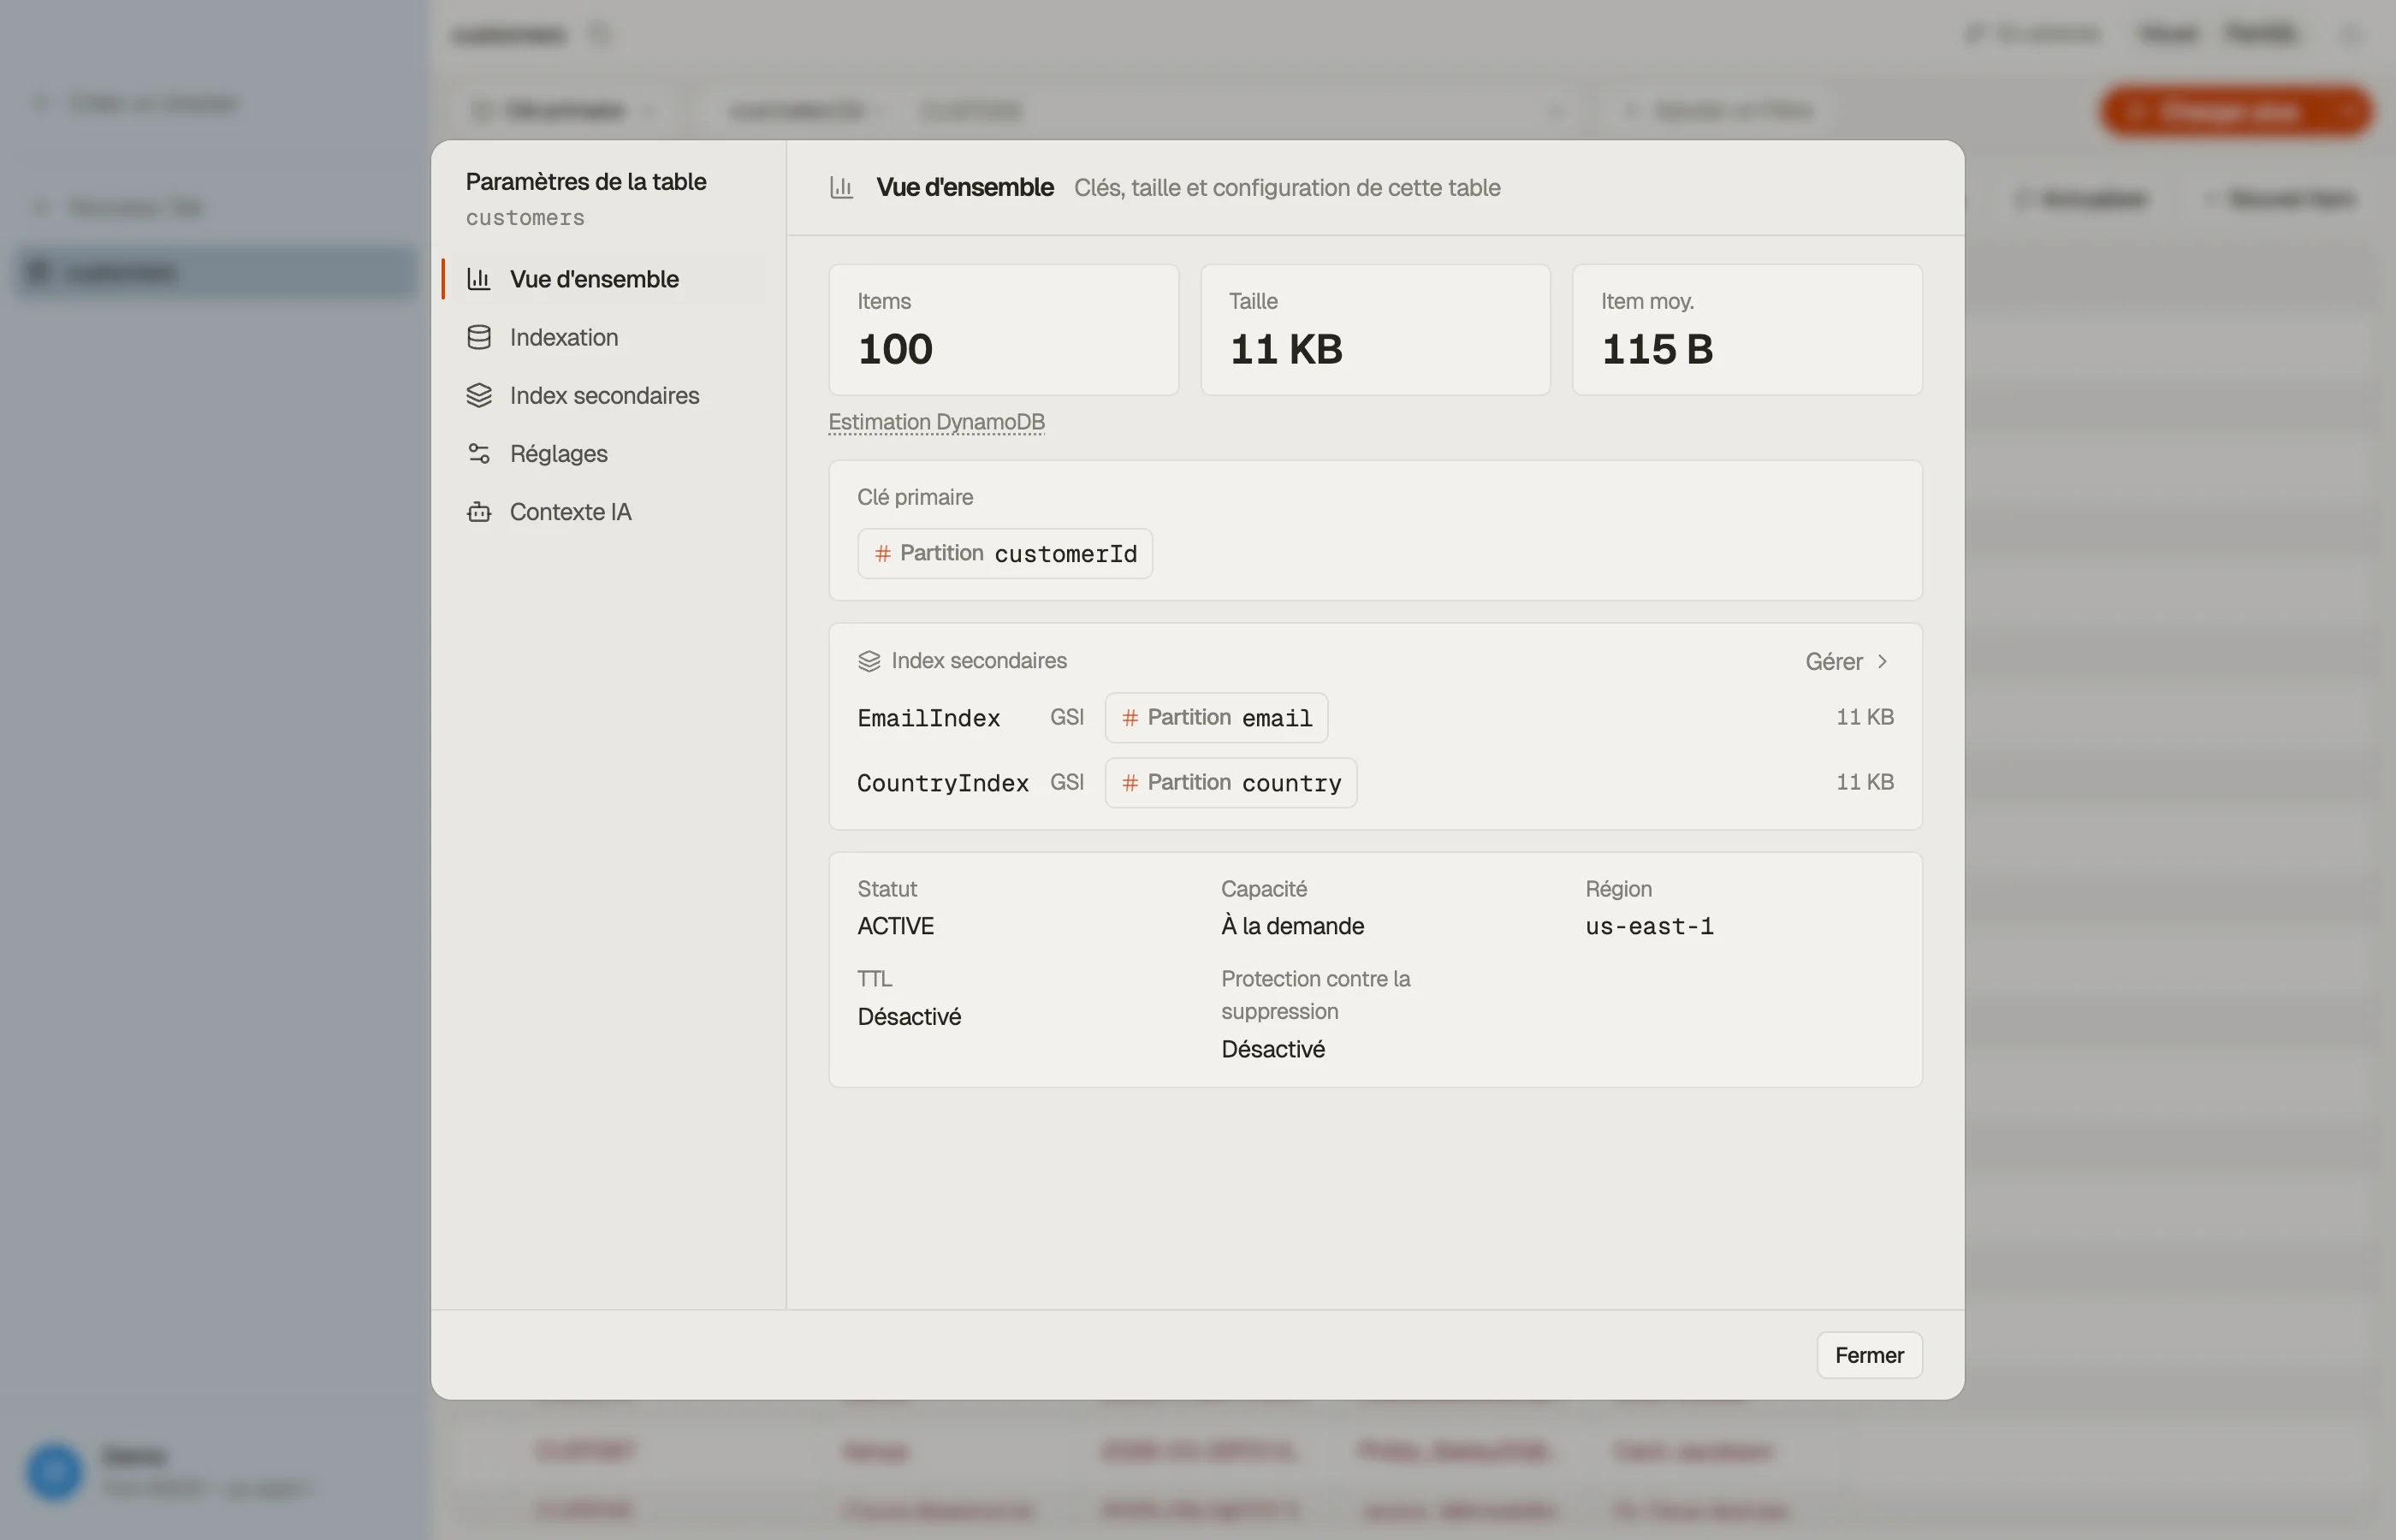Click the database icon next to Indexation

pyautogui.click(x=479, y=337)
